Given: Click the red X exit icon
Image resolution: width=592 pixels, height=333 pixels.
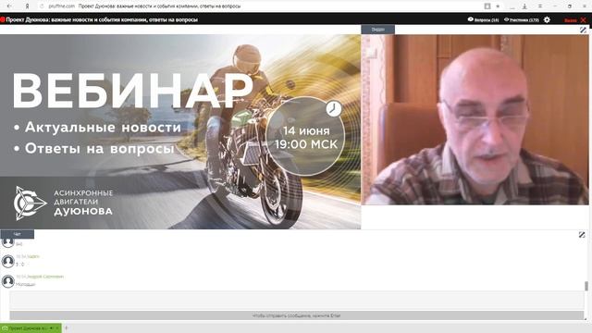Looking at the screenshot, I should point(584,19).
